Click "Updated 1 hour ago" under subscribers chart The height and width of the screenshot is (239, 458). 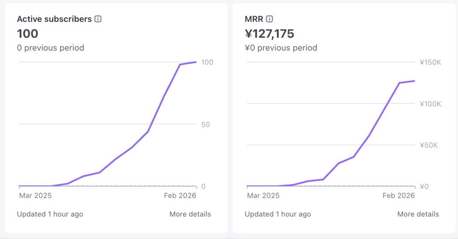point(50,214)
